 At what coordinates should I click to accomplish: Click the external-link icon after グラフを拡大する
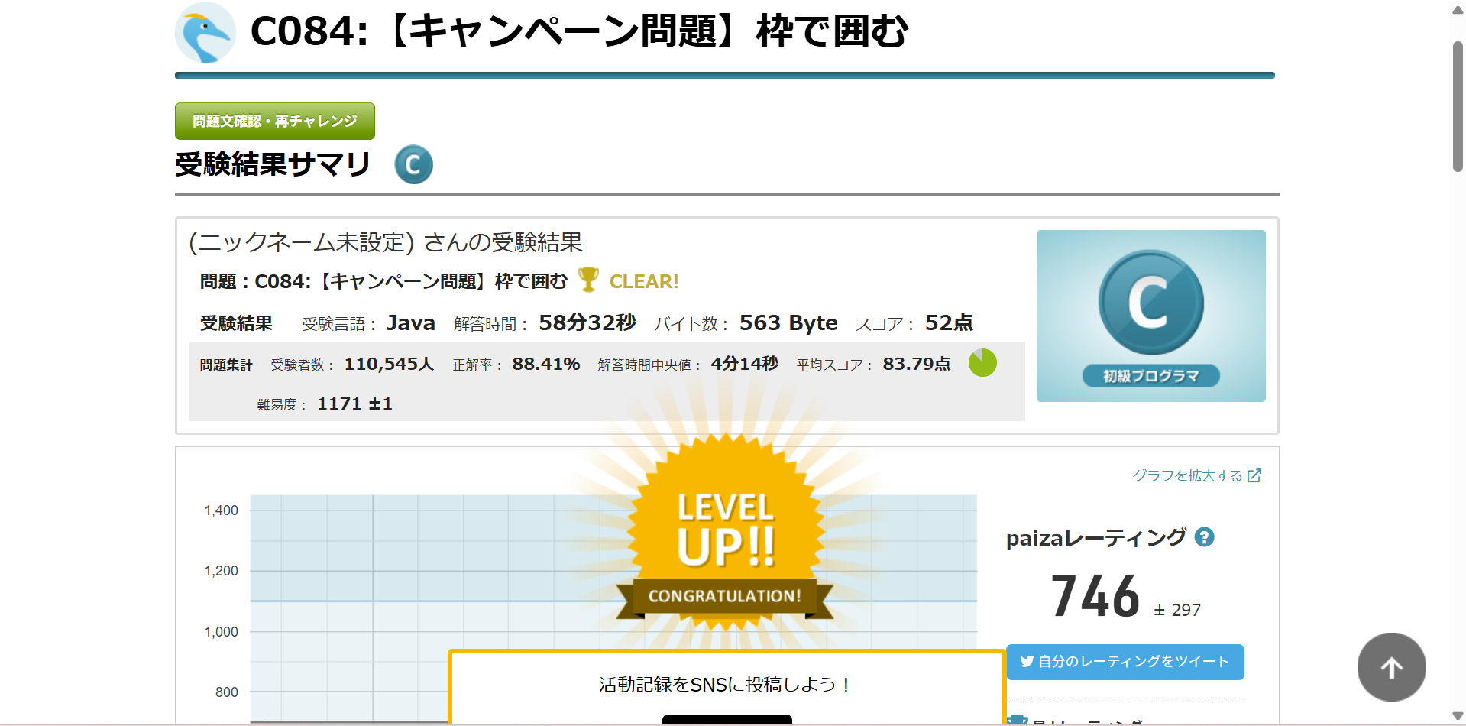pyautogui.click(x=1254, y=475)
